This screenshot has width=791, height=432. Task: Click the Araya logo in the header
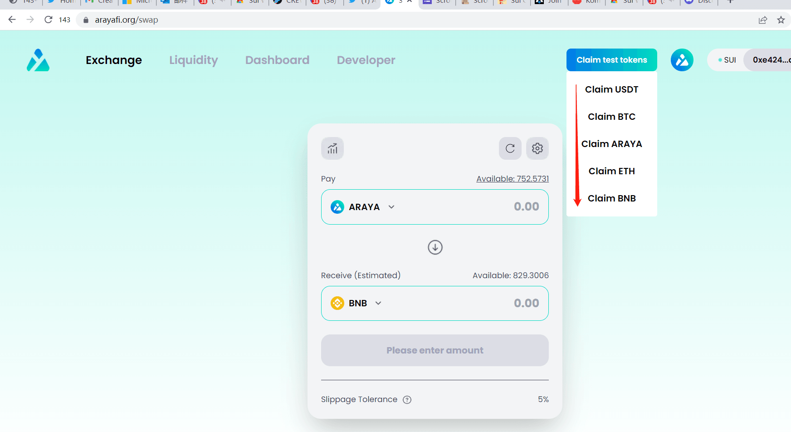pos(38,60)
